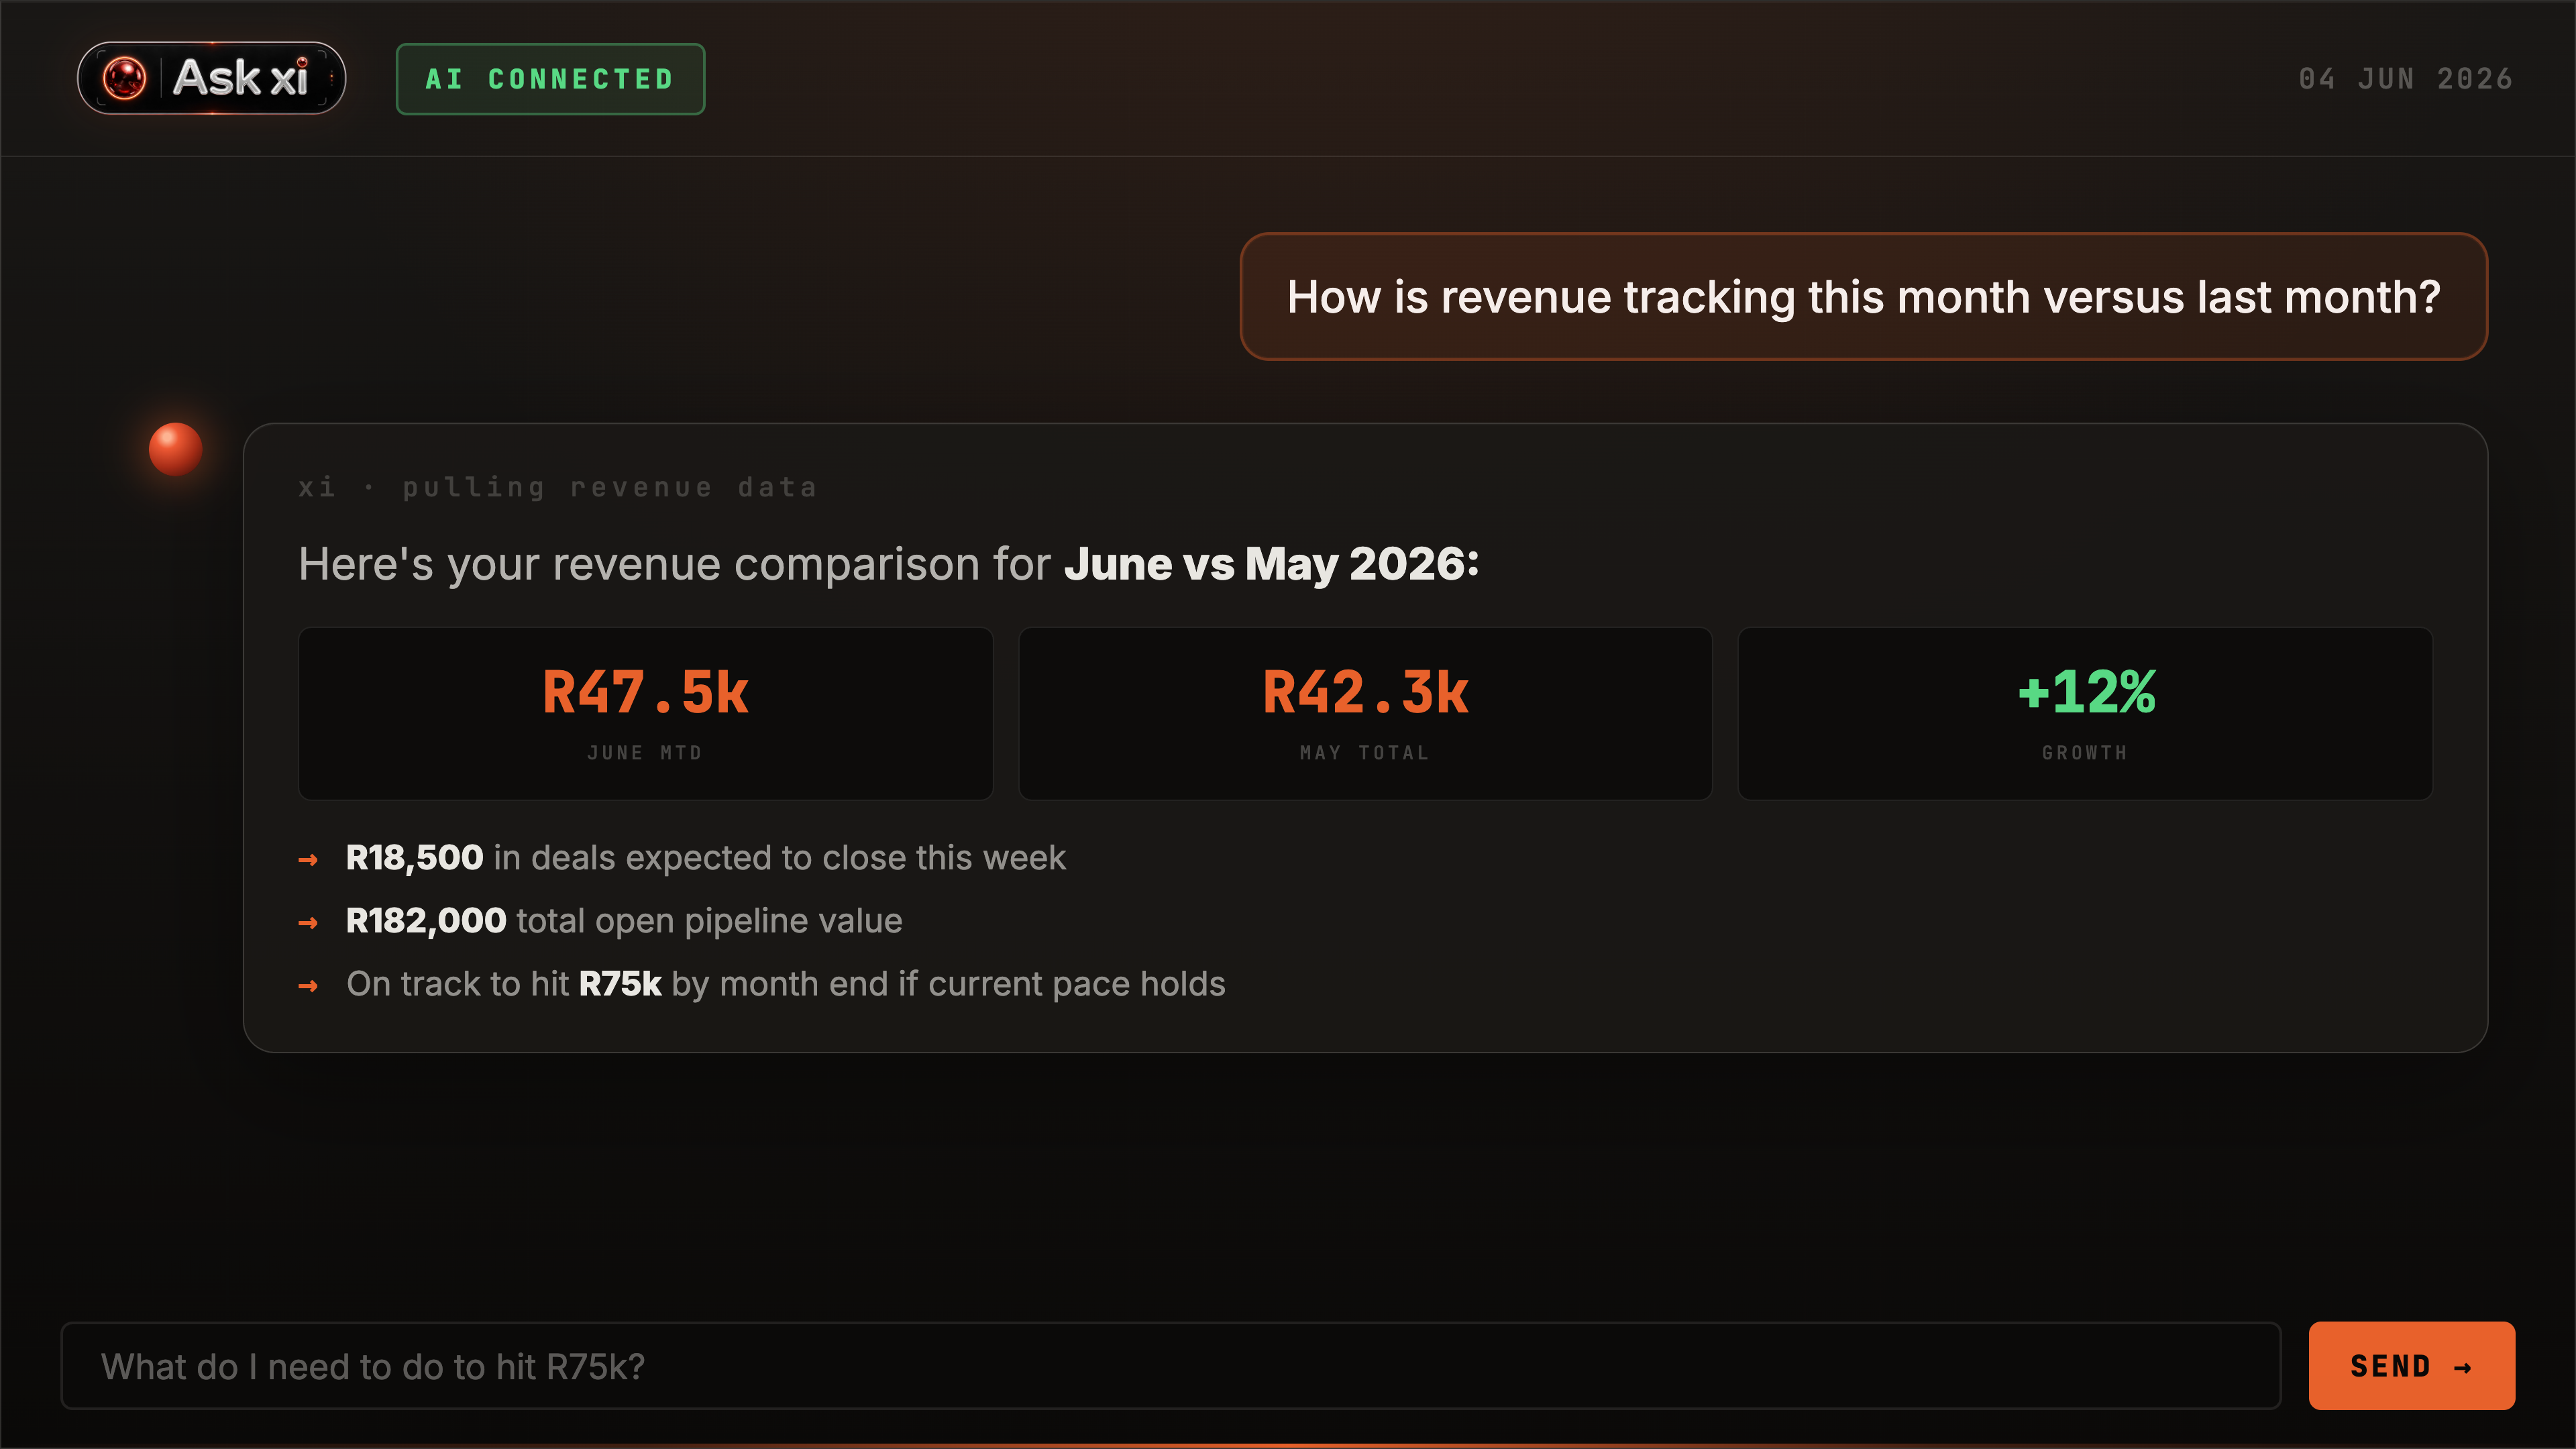Viewport: 2576px width, 1449px height.
Task: Open the R42.3k May Total card
Action: (1365, 713)
